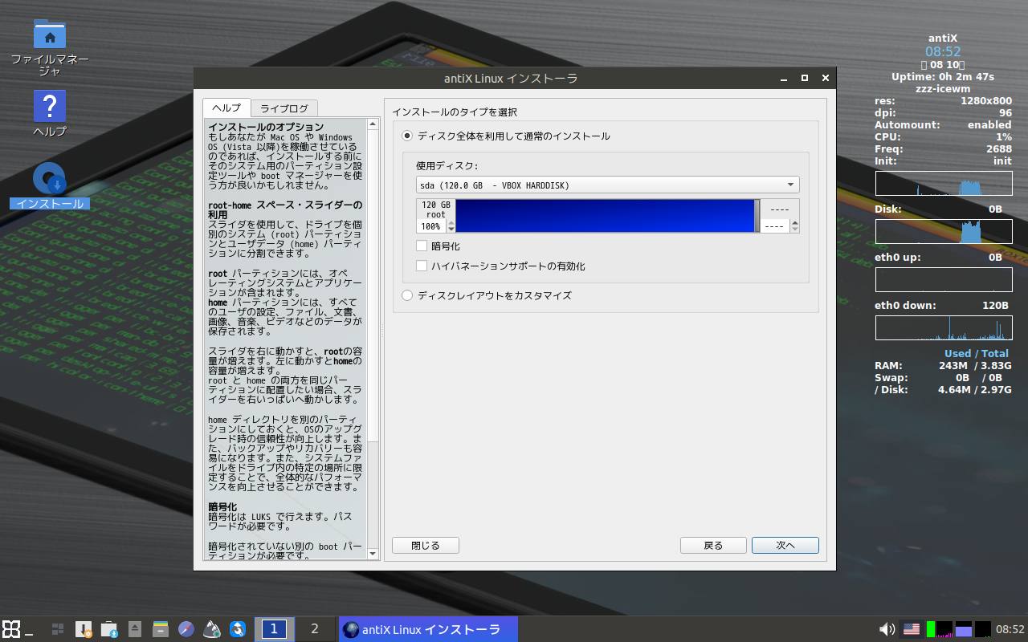
Task: Click the taskbar clock showing 08:52
Action: [1010, 629]
